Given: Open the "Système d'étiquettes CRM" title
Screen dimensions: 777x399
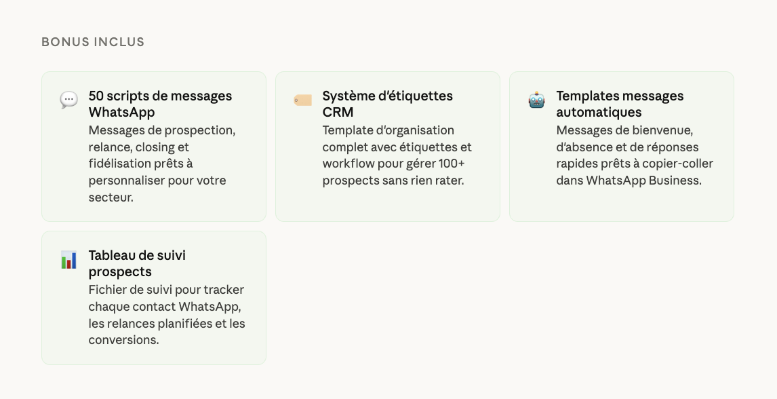Looking at the screenshot, I should click(x=387, y=104).
